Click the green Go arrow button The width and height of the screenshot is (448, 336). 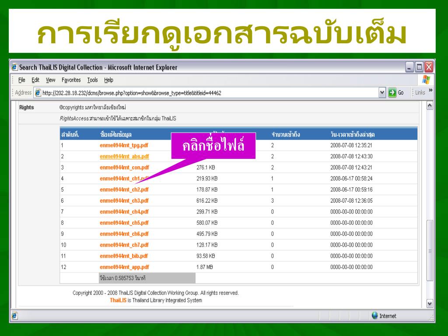392,93
